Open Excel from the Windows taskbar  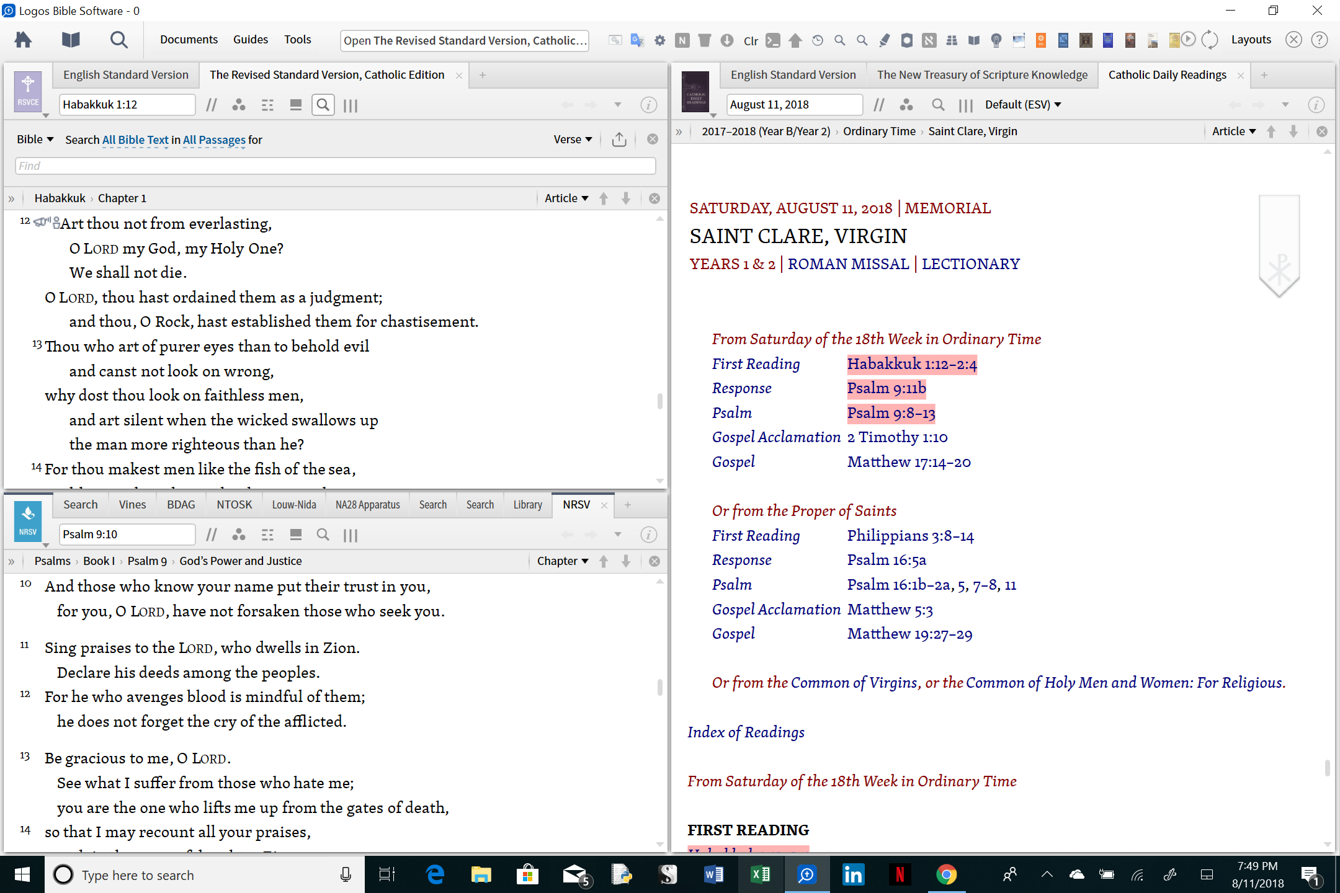click(759, 875)
